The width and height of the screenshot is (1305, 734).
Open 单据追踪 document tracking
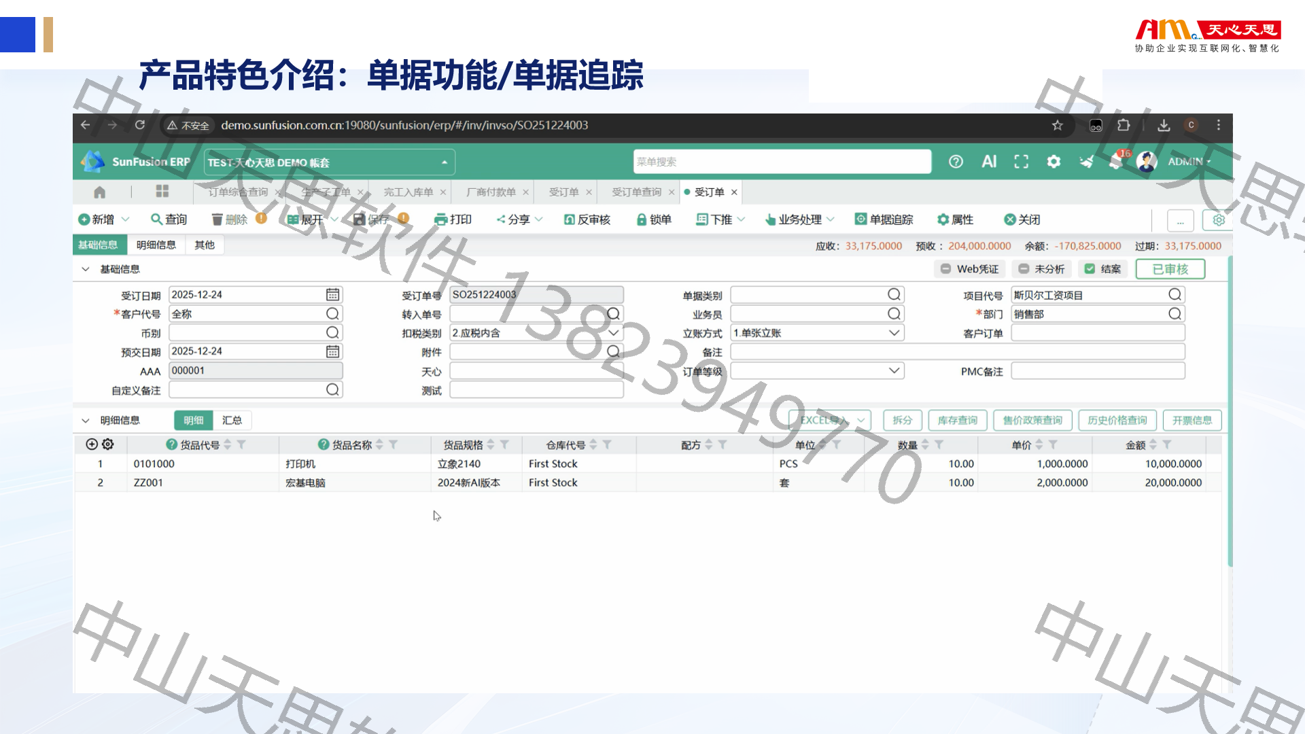[x=884, y=220]
